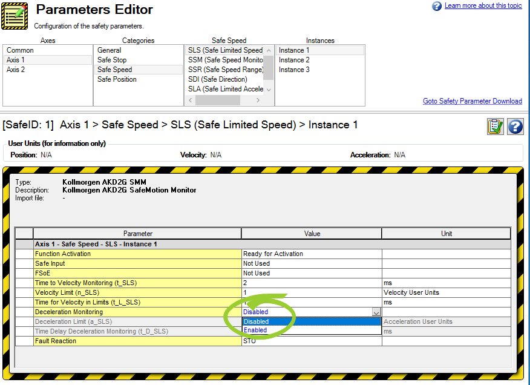Select Instance 3
Viewport: 530px width, 385px height.
pos(320,70)
